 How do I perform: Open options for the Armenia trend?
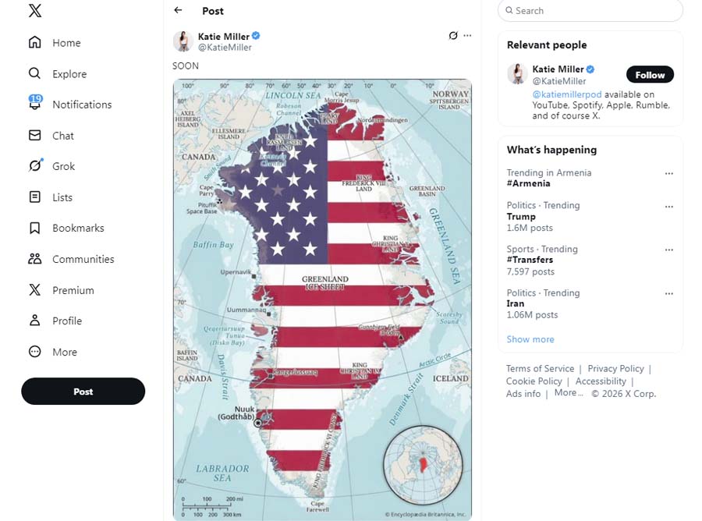coord(668,173)
